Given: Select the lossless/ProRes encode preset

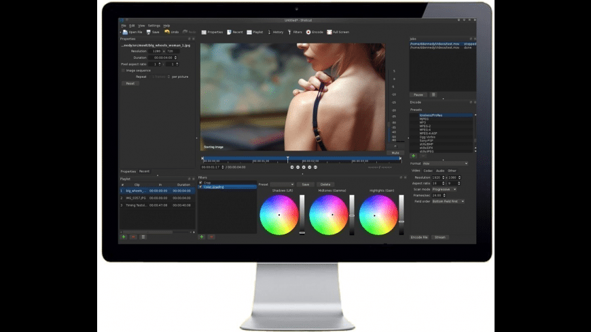Looking at the screenshot, I should pos(446,115).
